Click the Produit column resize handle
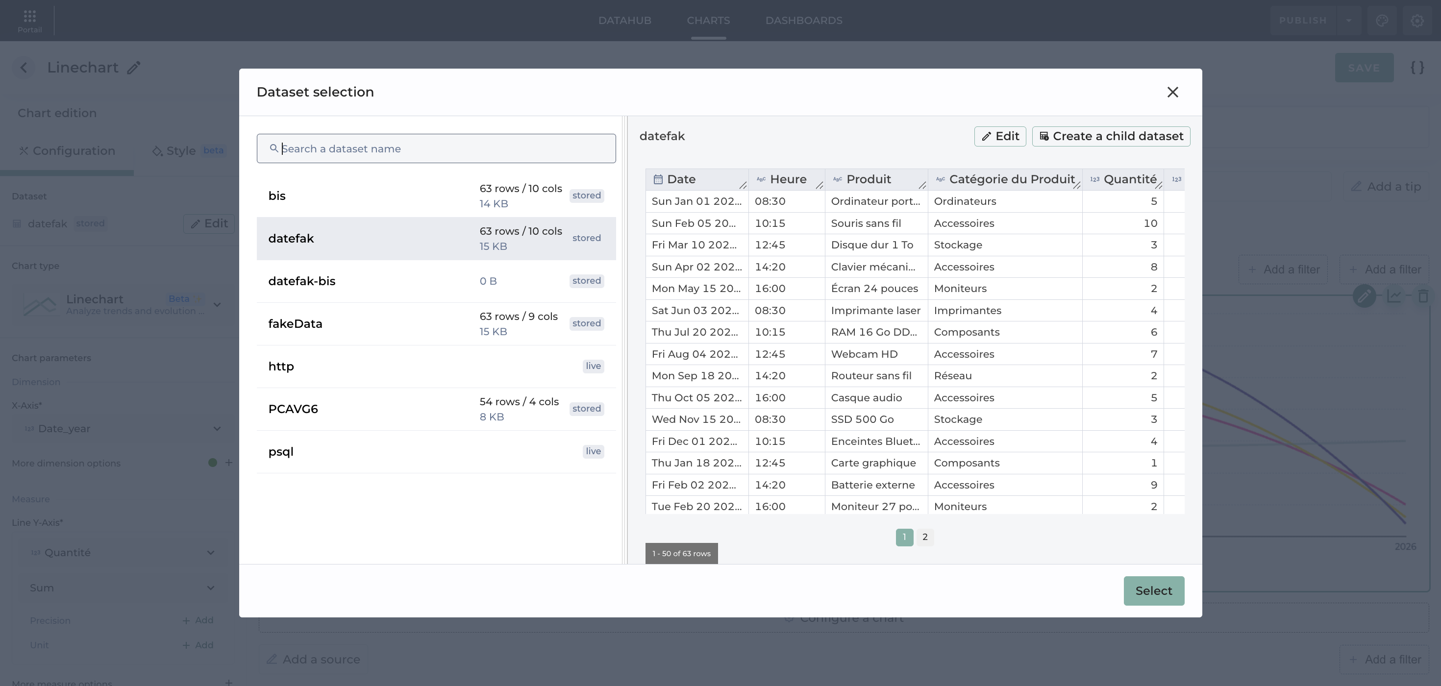The image size is (1441, 686). tap(922, 185)
